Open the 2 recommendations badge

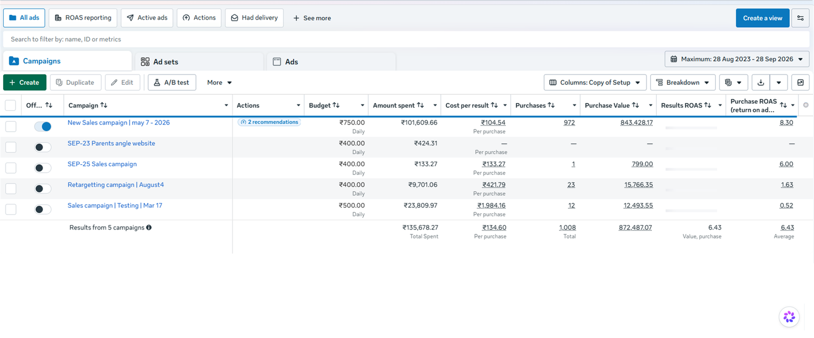[269, 122]
